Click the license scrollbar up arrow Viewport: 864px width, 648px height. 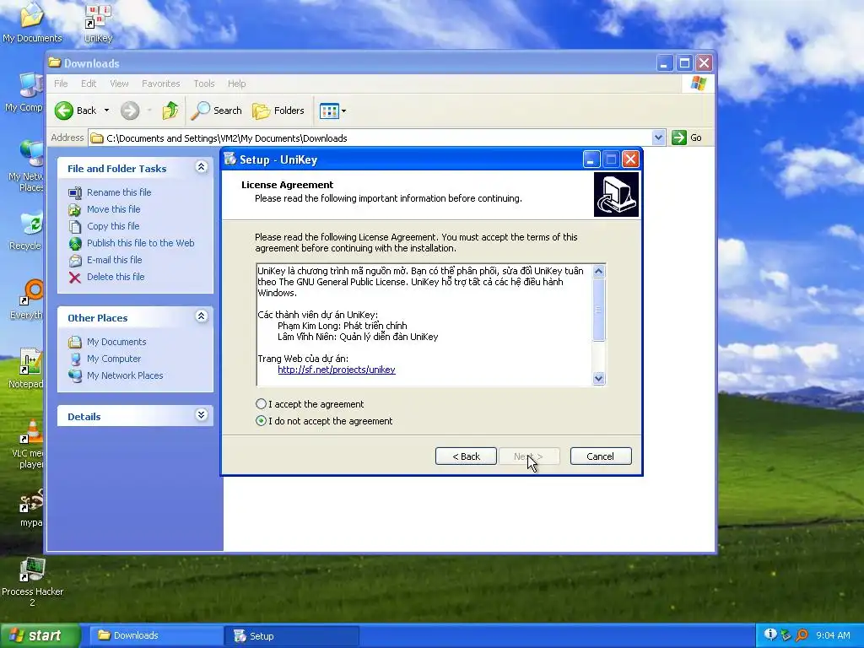(598, 271)
